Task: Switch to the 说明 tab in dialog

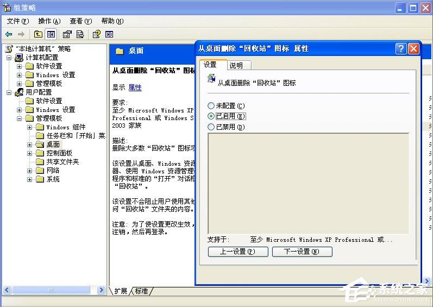Action: pyautogui.click(x=239, y=66)
